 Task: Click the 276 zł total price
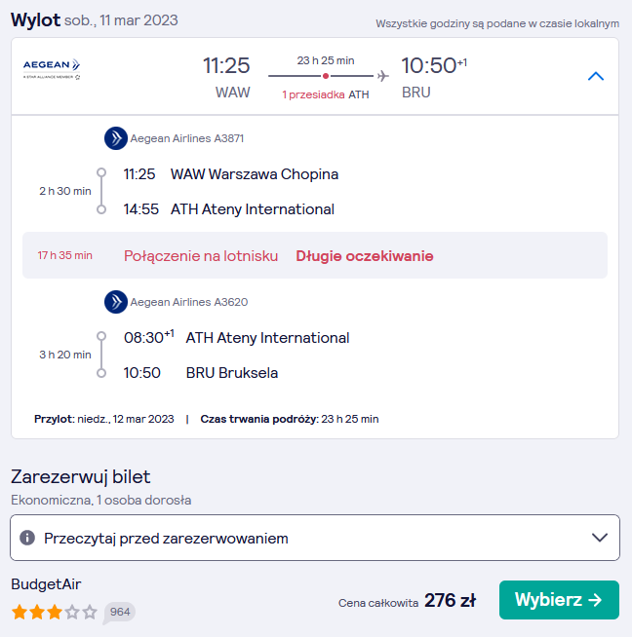451,600
